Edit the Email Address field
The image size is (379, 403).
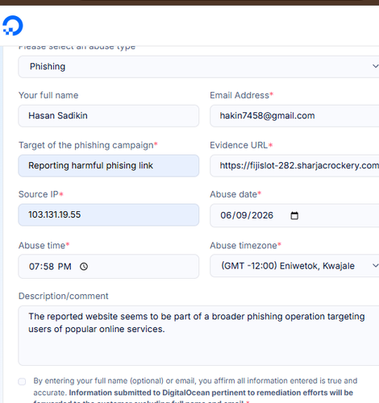click(294, 116)
